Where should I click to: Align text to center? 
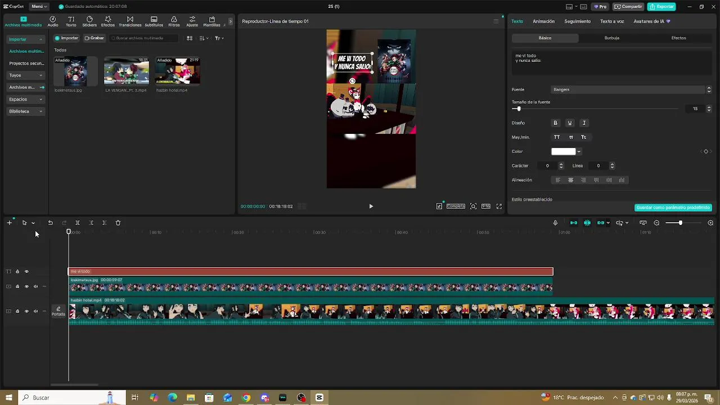tap(570, 180)
